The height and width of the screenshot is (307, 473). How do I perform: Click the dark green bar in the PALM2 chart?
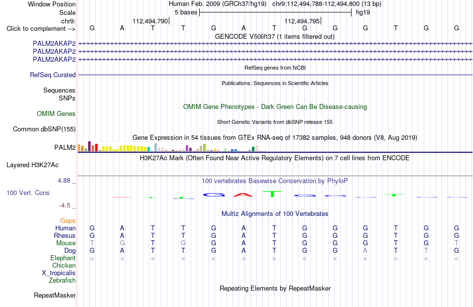[253, 149]
